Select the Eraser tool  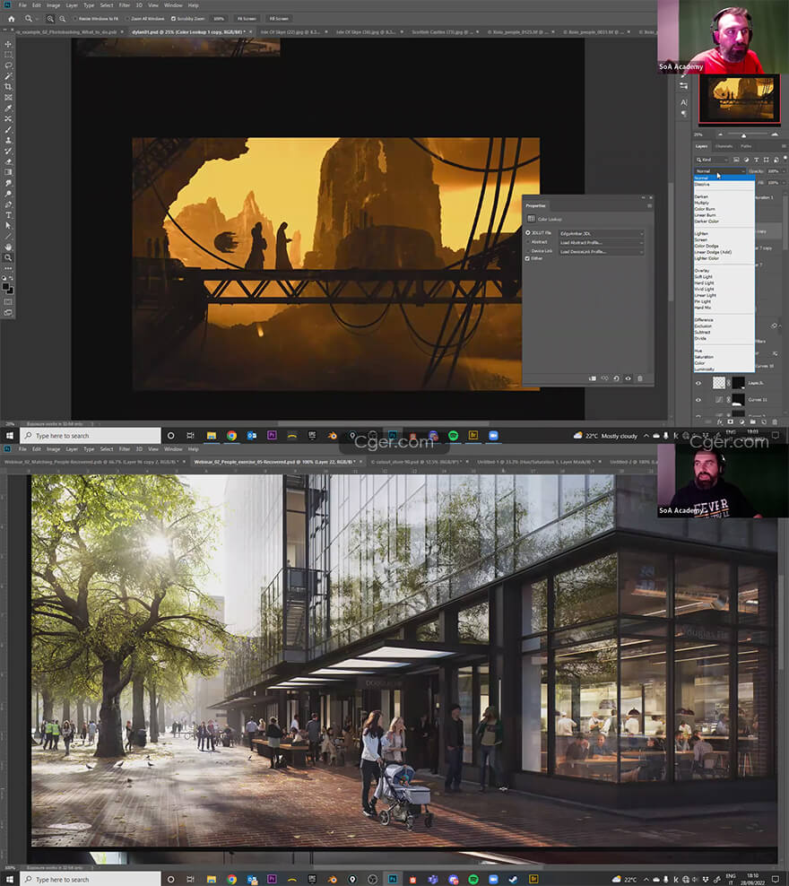tap(8, 161)
